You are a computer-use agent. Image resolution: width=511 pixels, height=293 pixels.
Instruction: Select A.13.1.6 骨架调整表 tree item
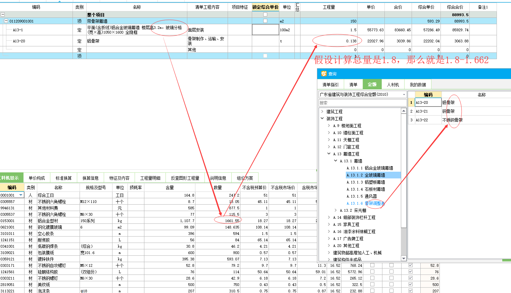(x=366, y=203)
